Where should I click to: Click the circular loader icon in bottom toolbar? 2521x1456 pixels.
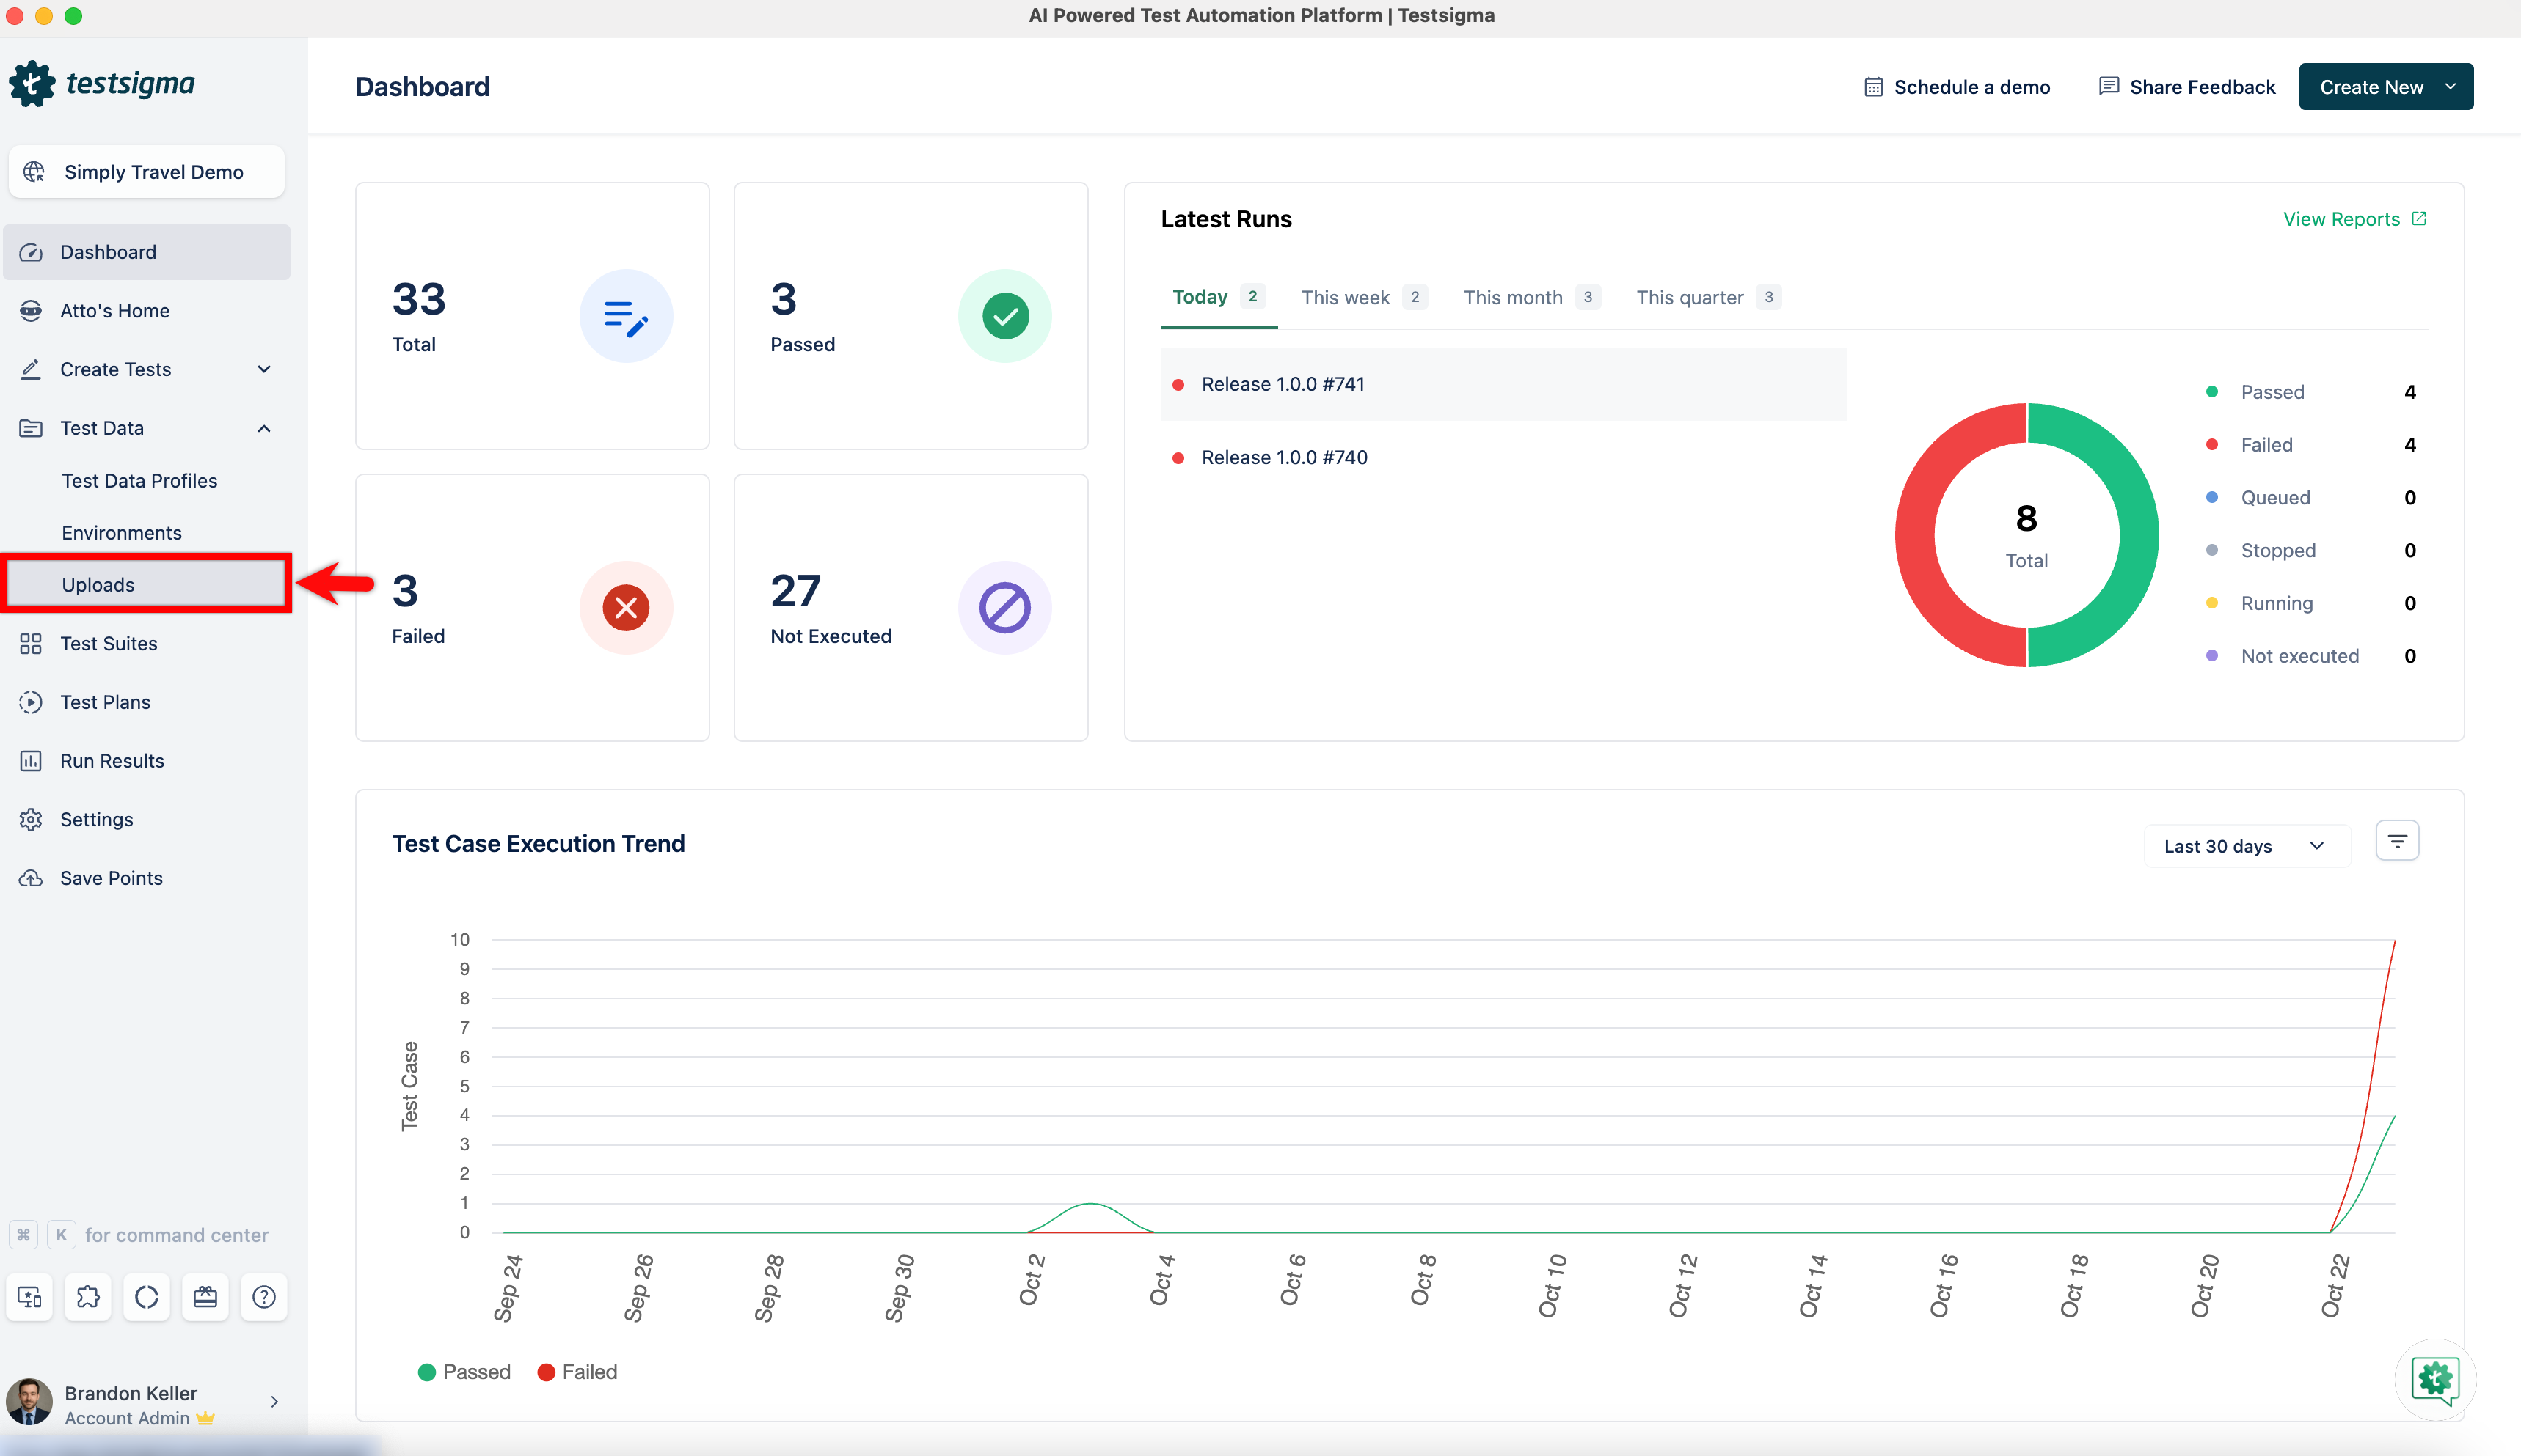[147, 1296]
